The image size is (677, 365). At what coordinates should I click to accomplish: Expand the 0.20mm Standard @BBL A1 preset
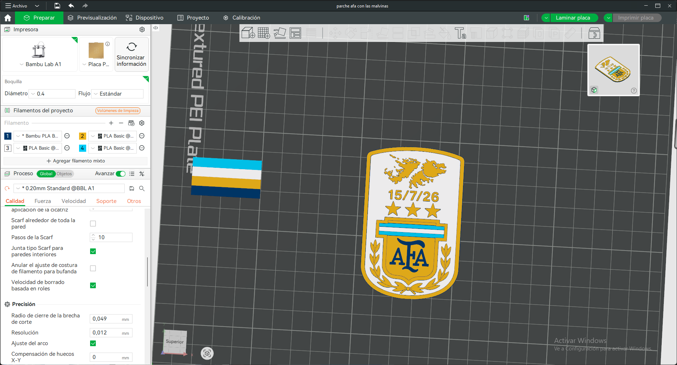pyautogui.click(x=69, y=188)
